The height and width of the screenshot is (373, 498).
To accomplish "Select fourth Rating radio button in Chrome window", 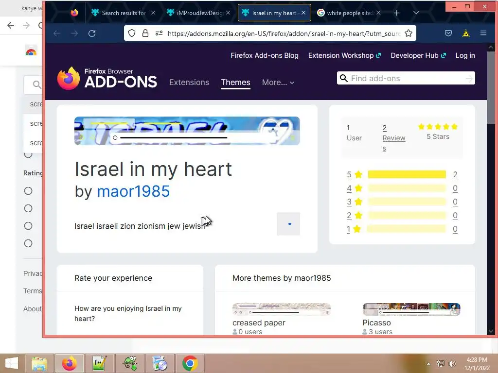I will [x=28, y=243].
